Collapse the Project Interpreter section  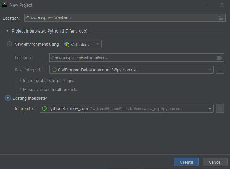pyautogui.click(x=7, y=31)
